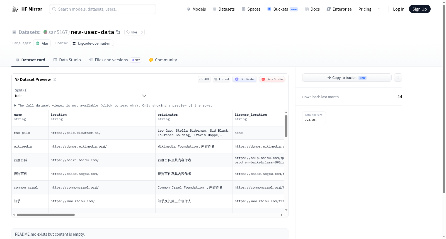Click the bigcode-openrail-m license tag
This screenshot has height=239, width=446.
(x=92, y=43)
